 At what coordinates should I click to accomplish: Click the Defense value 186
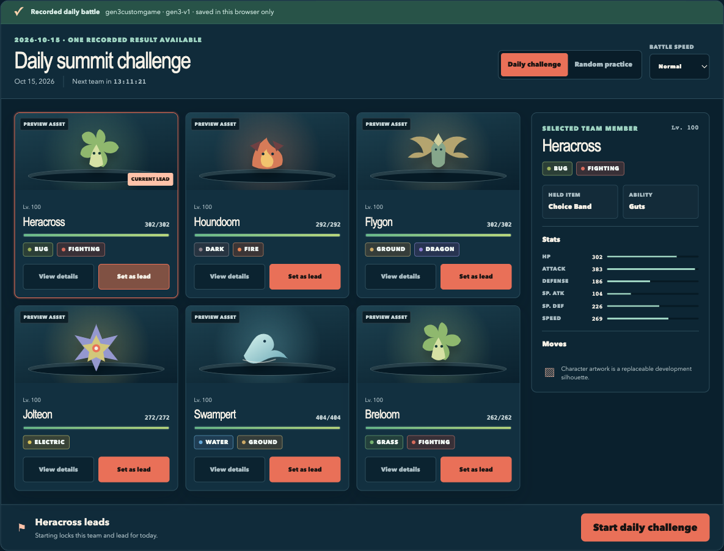tap(597, 282)
